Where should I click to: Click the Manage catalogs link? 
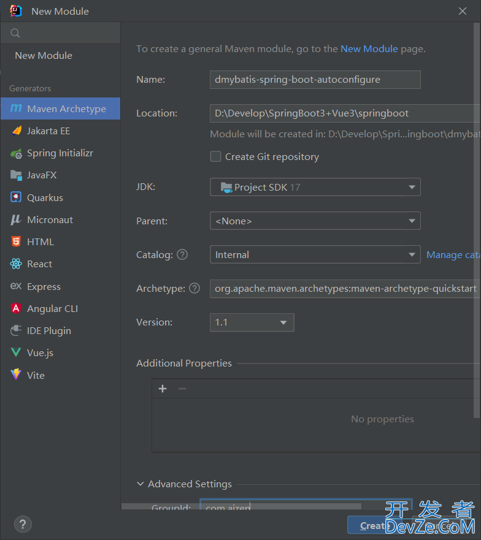pos(453,255)
